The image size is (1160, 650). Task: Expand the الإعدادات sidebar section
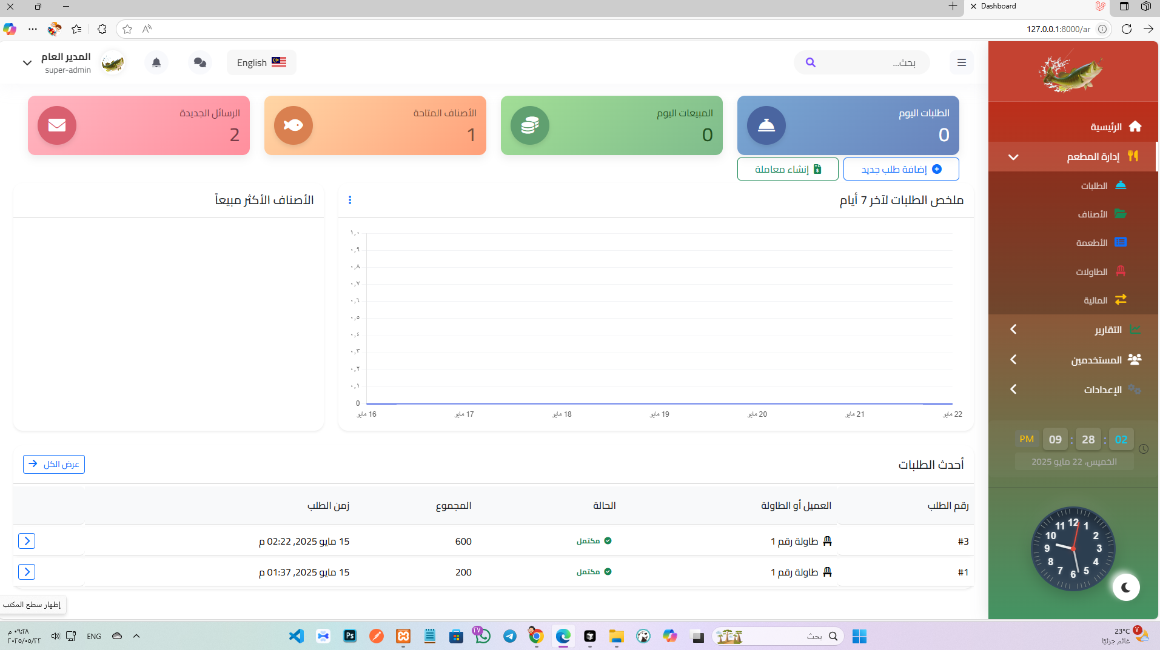(x=1013, y=389)
